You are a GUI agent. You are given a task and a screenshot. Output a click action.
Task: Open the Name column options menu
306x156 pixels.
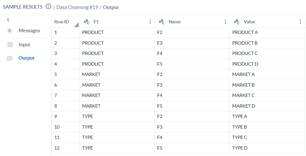[x=225, y=22]
